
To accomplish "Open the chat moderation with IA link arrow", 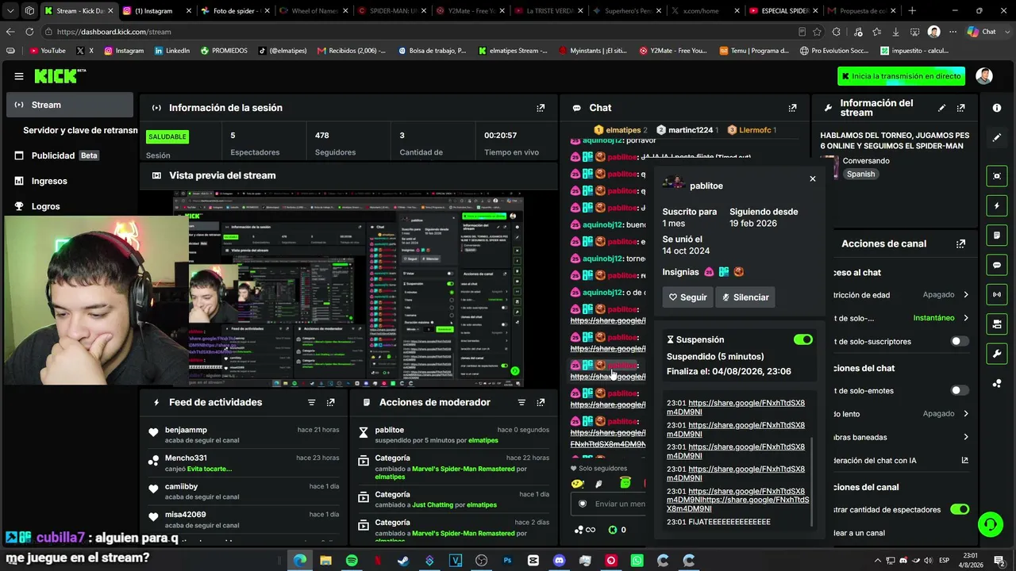I will (x=965, y=460).
